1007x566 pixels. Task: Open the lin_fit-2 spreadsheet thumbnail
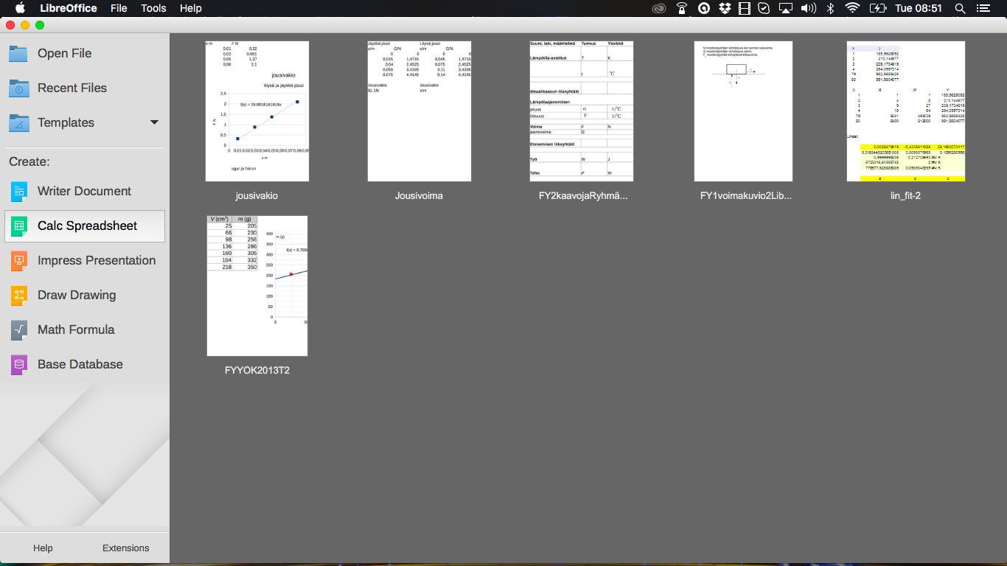906,111
